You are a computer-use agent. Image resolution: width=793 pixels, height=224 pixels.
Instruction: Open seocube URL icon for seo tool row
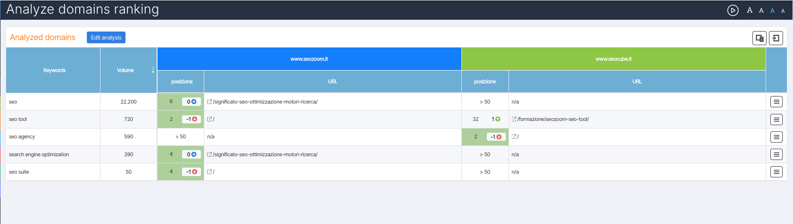[514, 119]
